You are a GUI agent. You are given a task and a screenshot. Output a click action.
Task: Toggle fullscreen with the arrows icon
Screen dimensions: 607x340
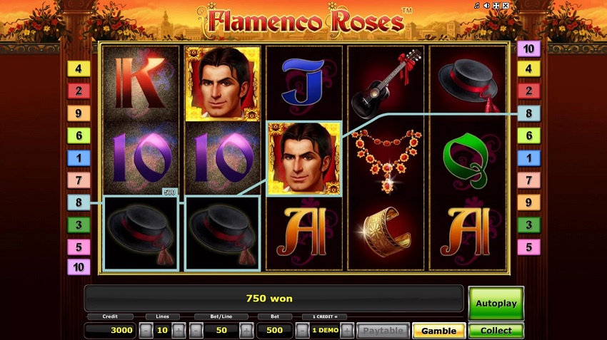[x=496, y=6]
